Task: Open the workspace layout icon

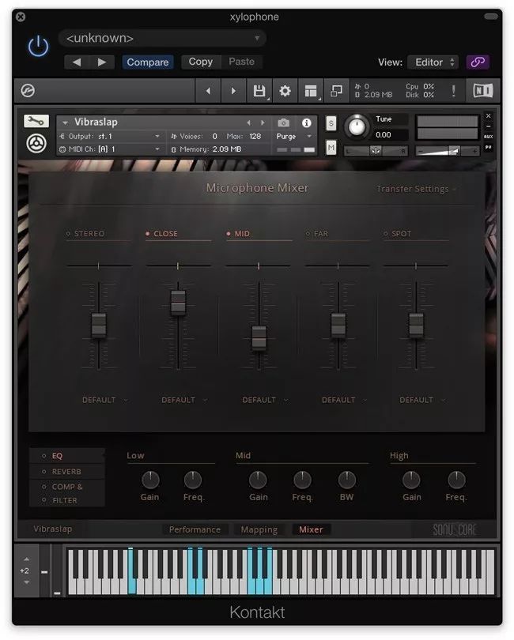Action: [x=311, y=91]
